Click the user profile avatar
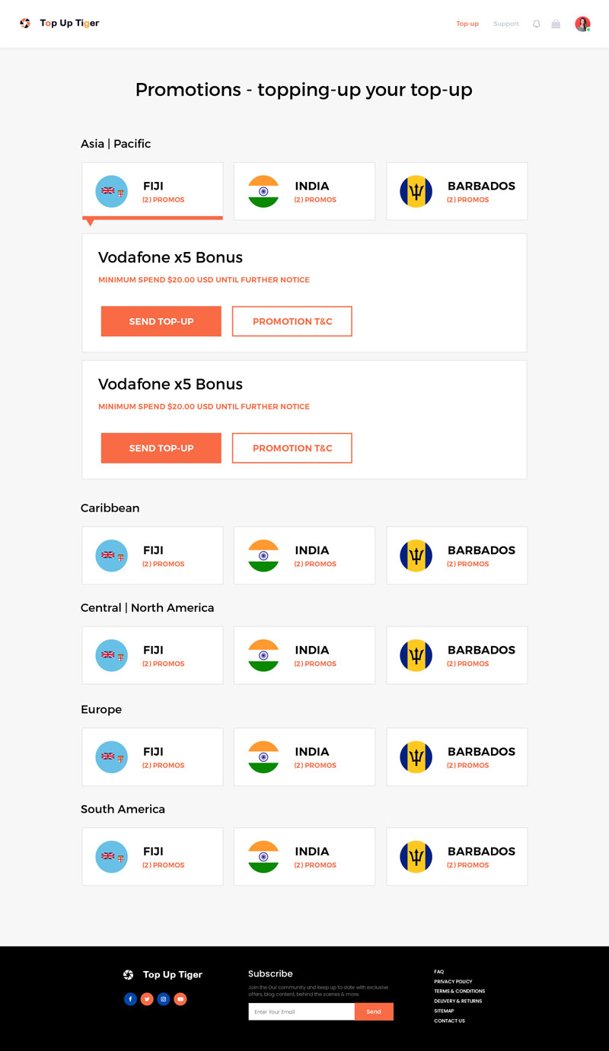609x1051 pixels. [582, 24]
